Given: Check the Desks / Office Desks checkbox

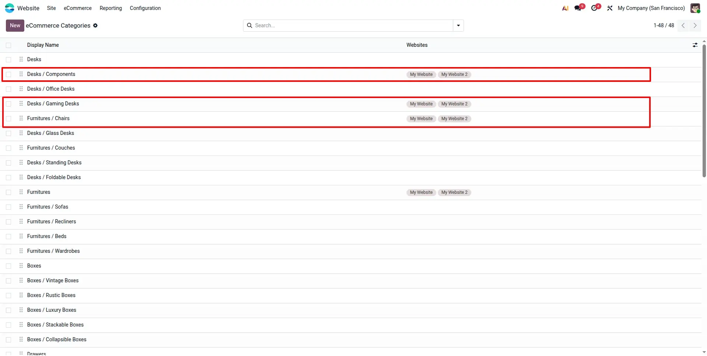Looking at the screenshot, I should click(x=8, y=89).
